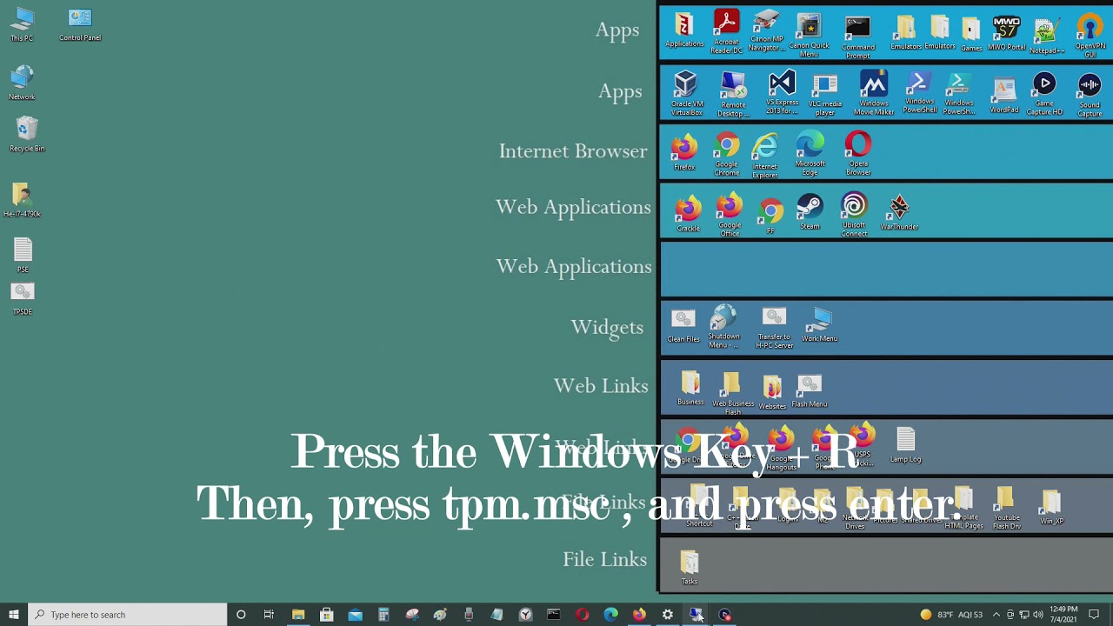Screen dimensions: 1113x626
Task: Open the Games folder
Action: [x=971, y=34]
